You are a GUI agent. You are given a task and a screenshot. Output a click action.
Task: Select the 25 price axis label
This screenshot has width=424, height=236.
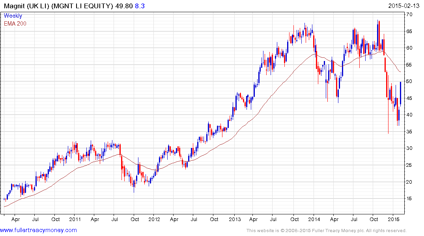409,165
